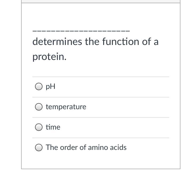Click empty space in the pH answer row
Screen dimensions: 189x189
pyautogui.click(x=112, y=87)
